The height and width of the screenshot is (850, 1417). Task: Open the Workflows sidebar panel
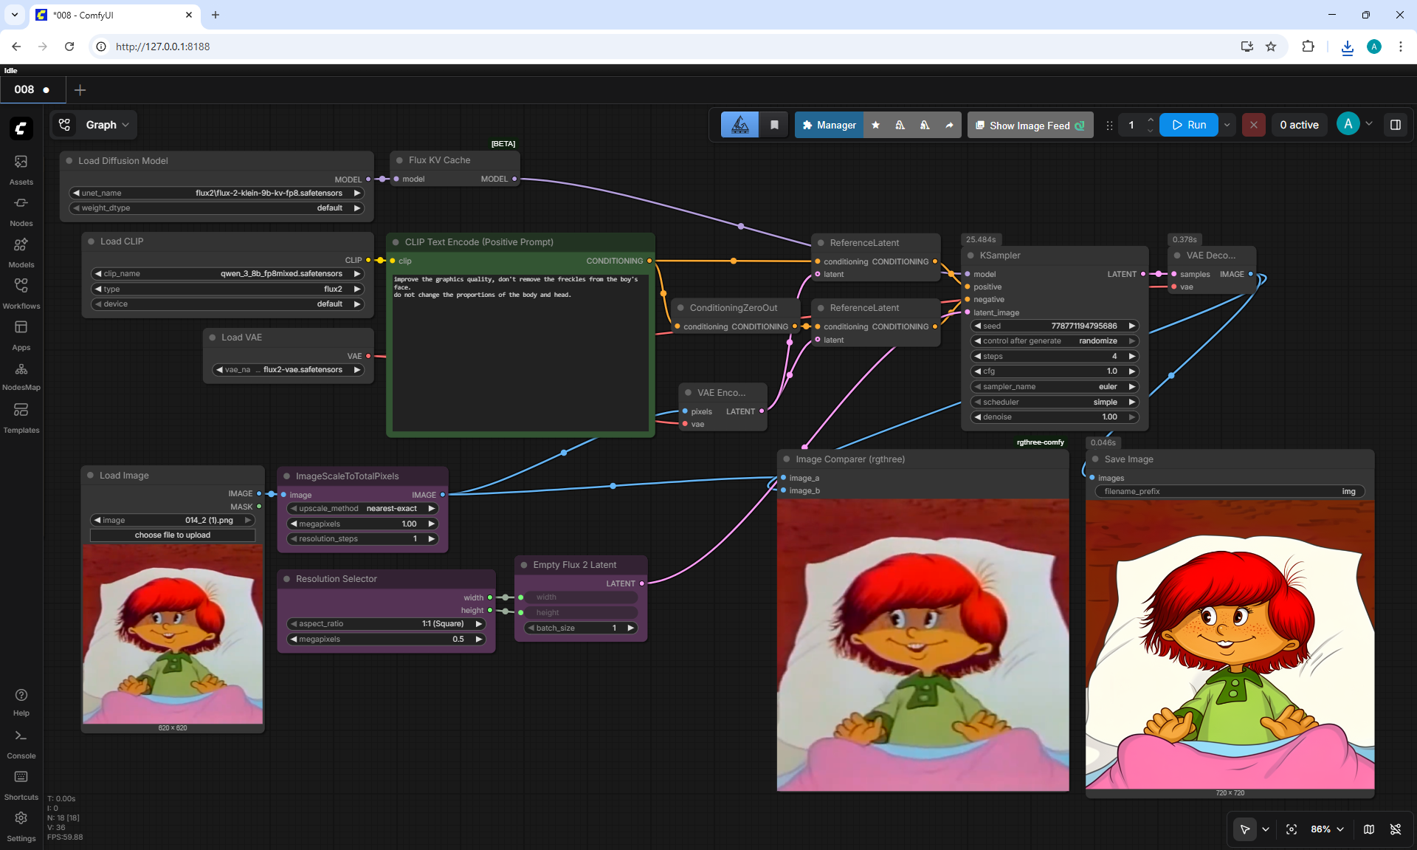21,294
